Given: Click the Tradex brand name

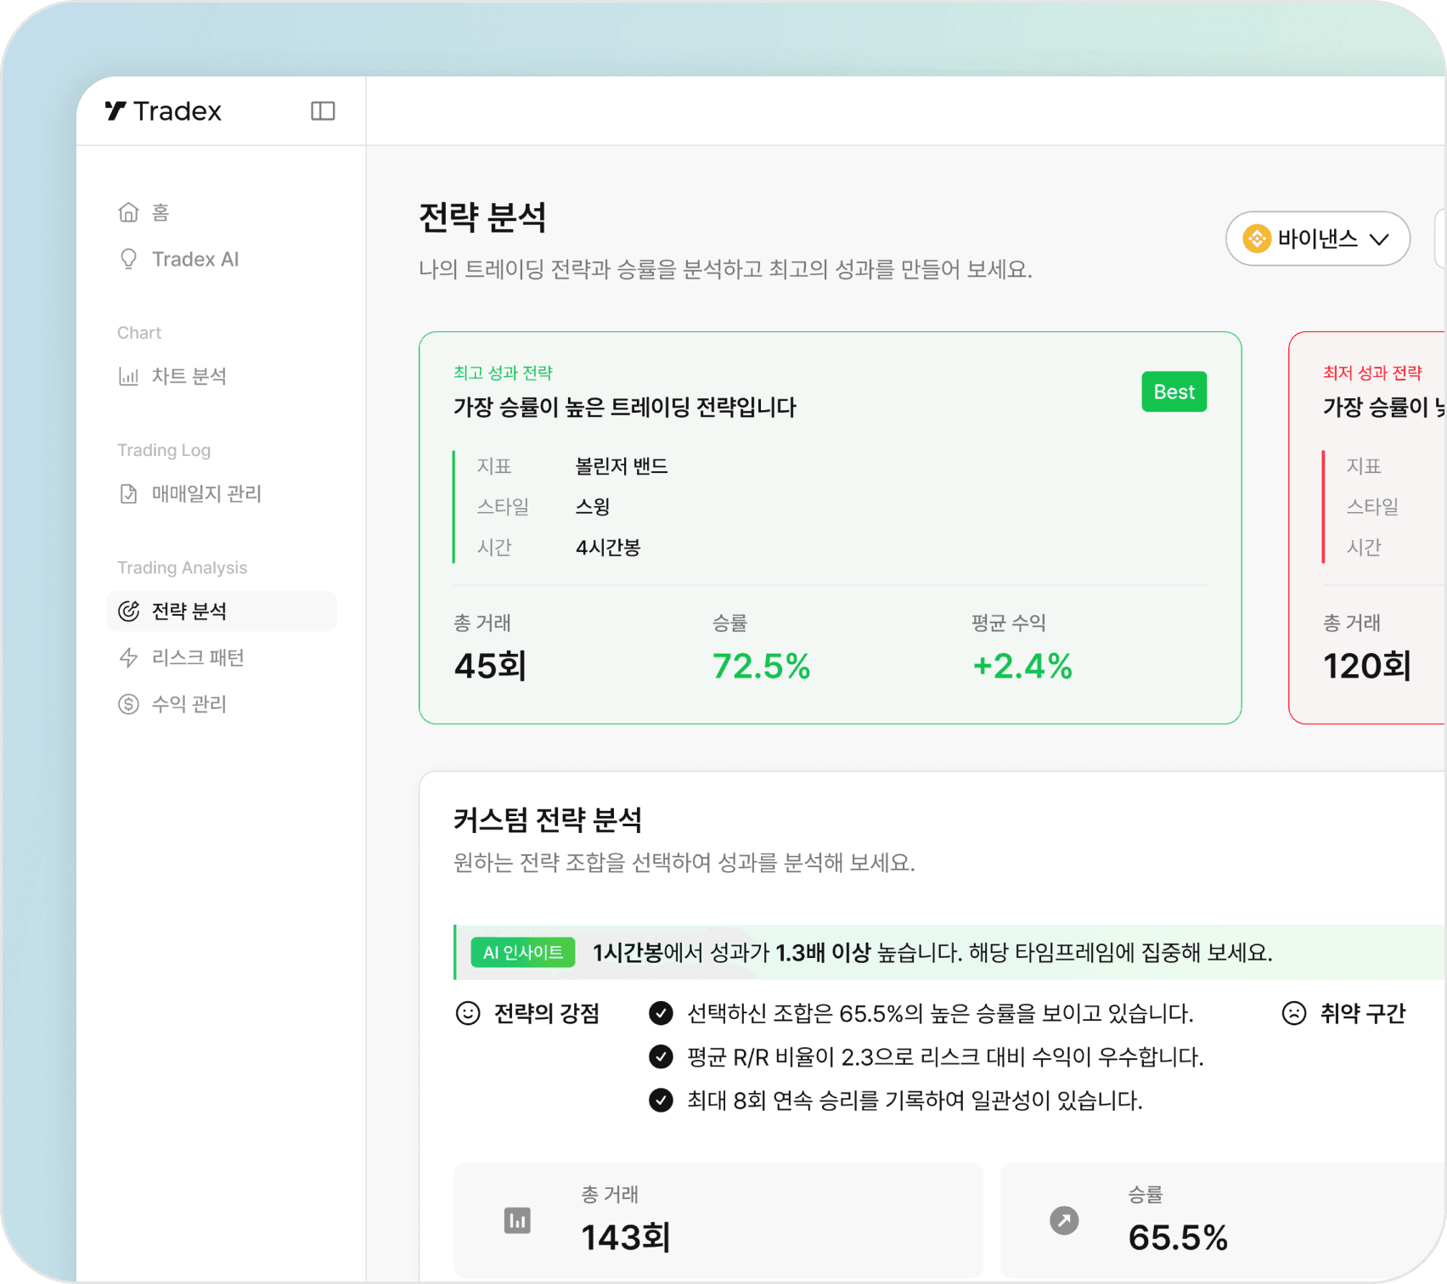Looking at the screenshot, I should tap(177, 111).
